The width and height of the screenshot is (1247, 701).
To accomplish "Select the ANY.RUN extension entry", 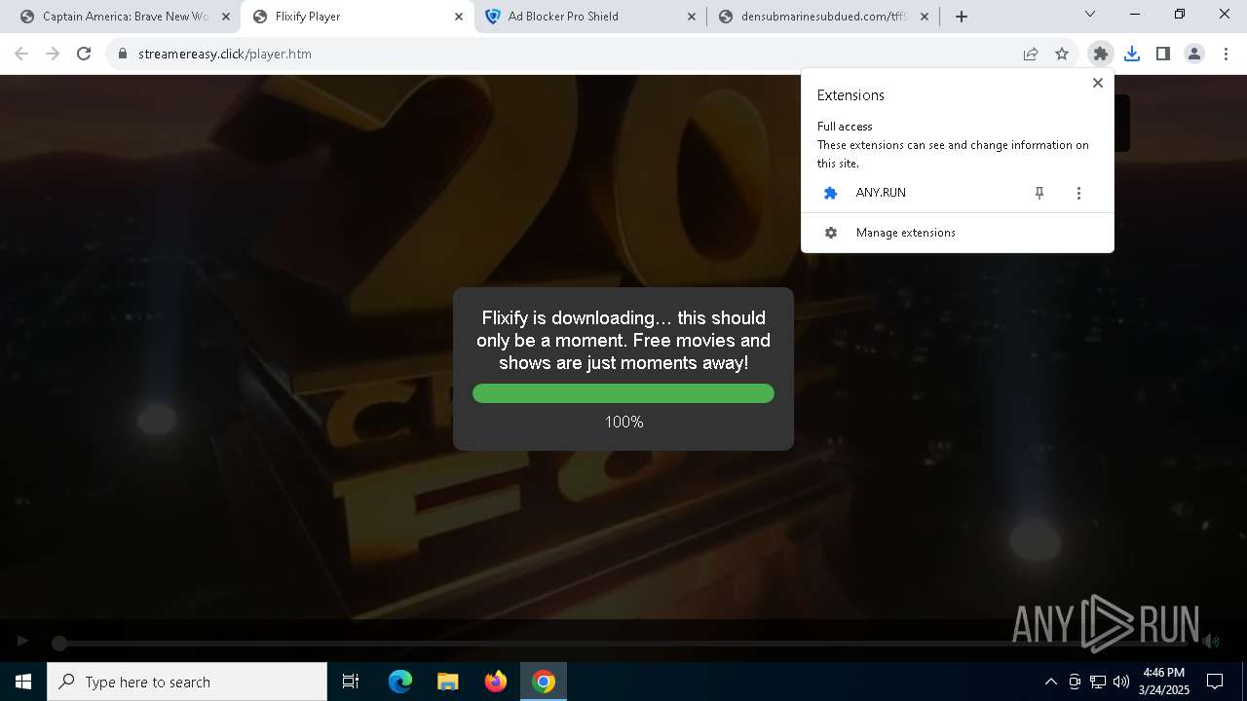I will coord(916,193).
